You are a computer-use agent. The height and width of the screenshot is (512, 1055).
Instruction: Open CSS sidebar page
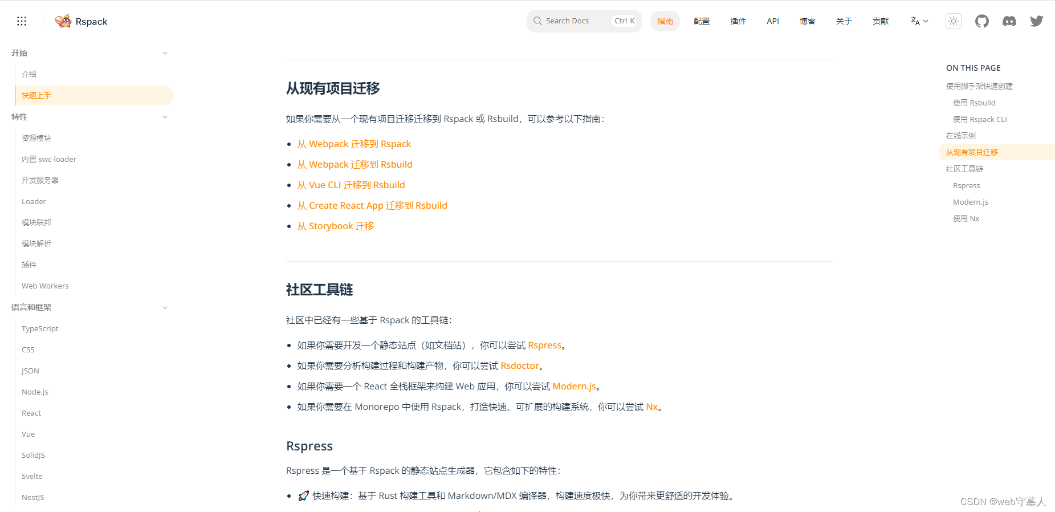(x=28, y=350)
